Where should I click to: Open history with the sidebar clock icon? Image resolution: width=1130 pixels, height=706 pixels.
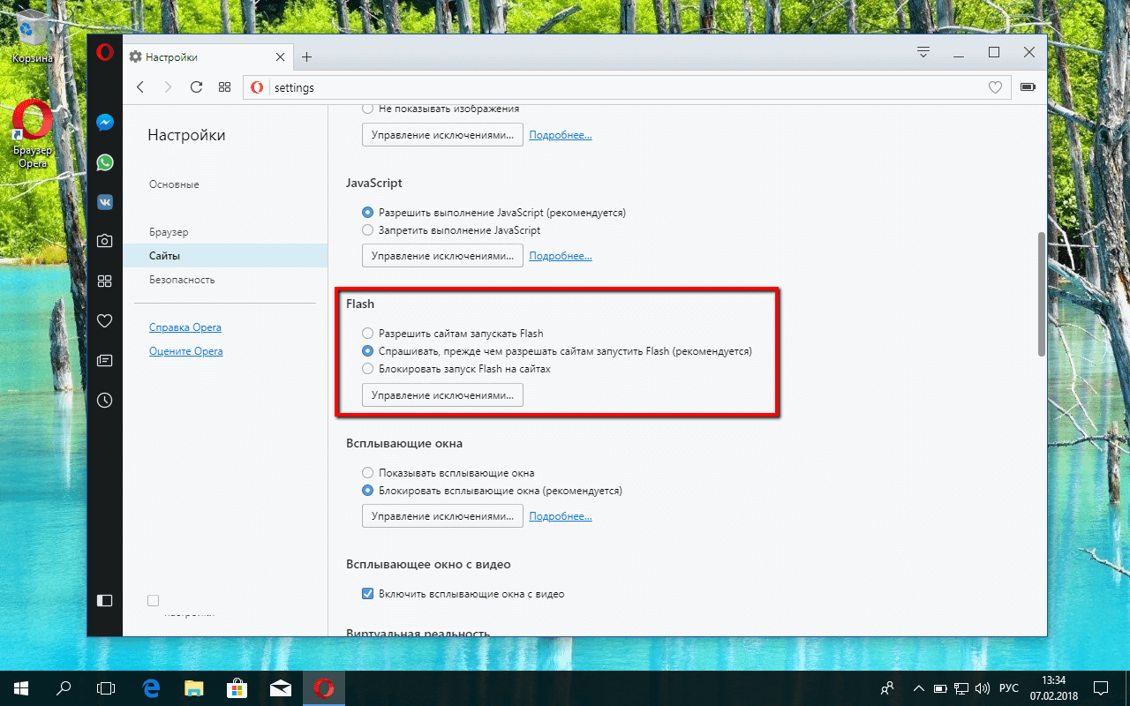click(x=105, y=400)
